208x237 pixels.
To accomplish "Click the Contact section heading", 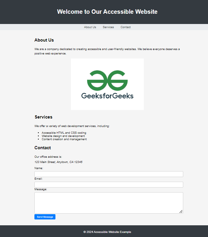I will pyautogui.click(x=43, y=148).
